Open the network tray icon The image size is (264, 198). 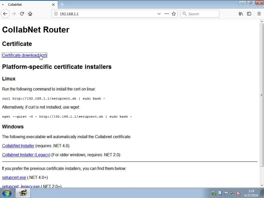pyautogui.click(x=233, y=193)
